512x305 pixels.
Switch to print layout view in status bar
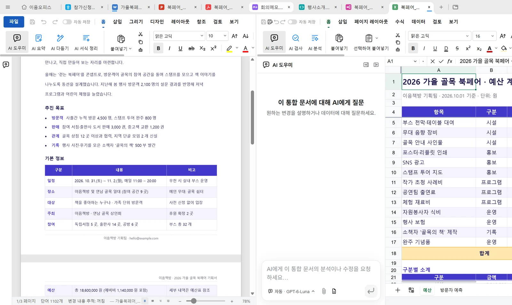click(145, 301)
